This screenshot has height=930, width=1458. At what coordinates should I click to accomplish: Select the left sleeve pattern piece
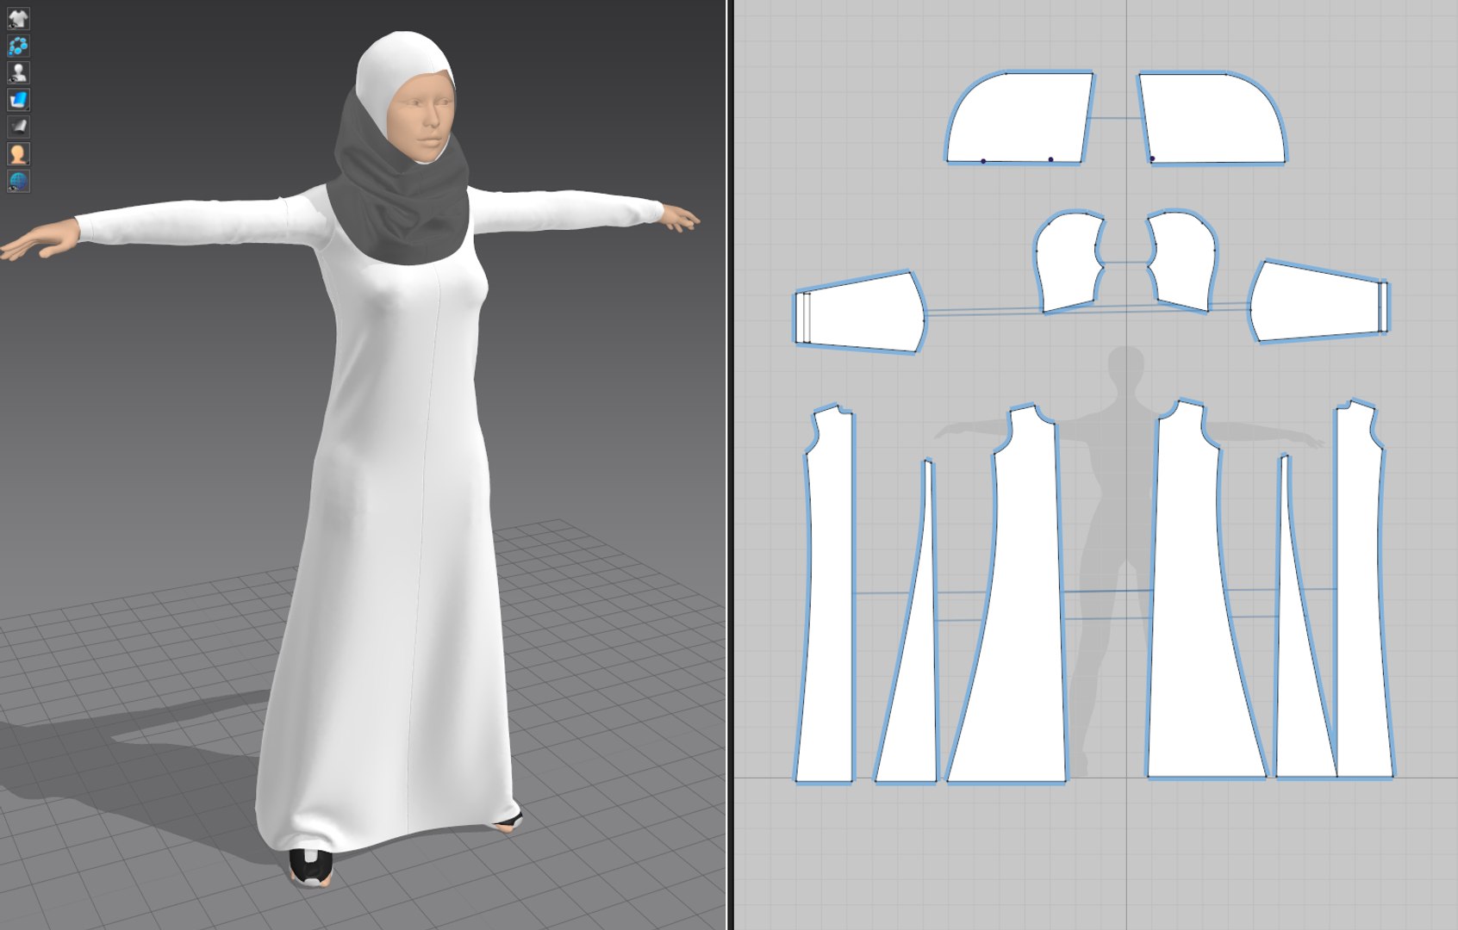click(x=860, y=313)
